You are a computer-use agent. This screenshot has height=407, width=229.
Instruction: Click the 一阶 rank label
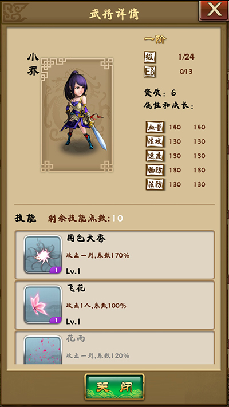click(155, 39)
